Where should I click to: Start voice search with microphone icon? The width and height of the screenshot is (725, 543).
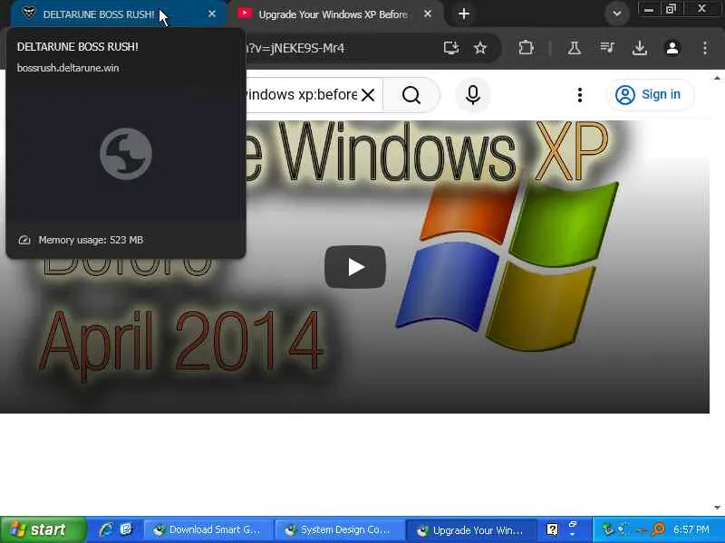[x=472, y=95]
